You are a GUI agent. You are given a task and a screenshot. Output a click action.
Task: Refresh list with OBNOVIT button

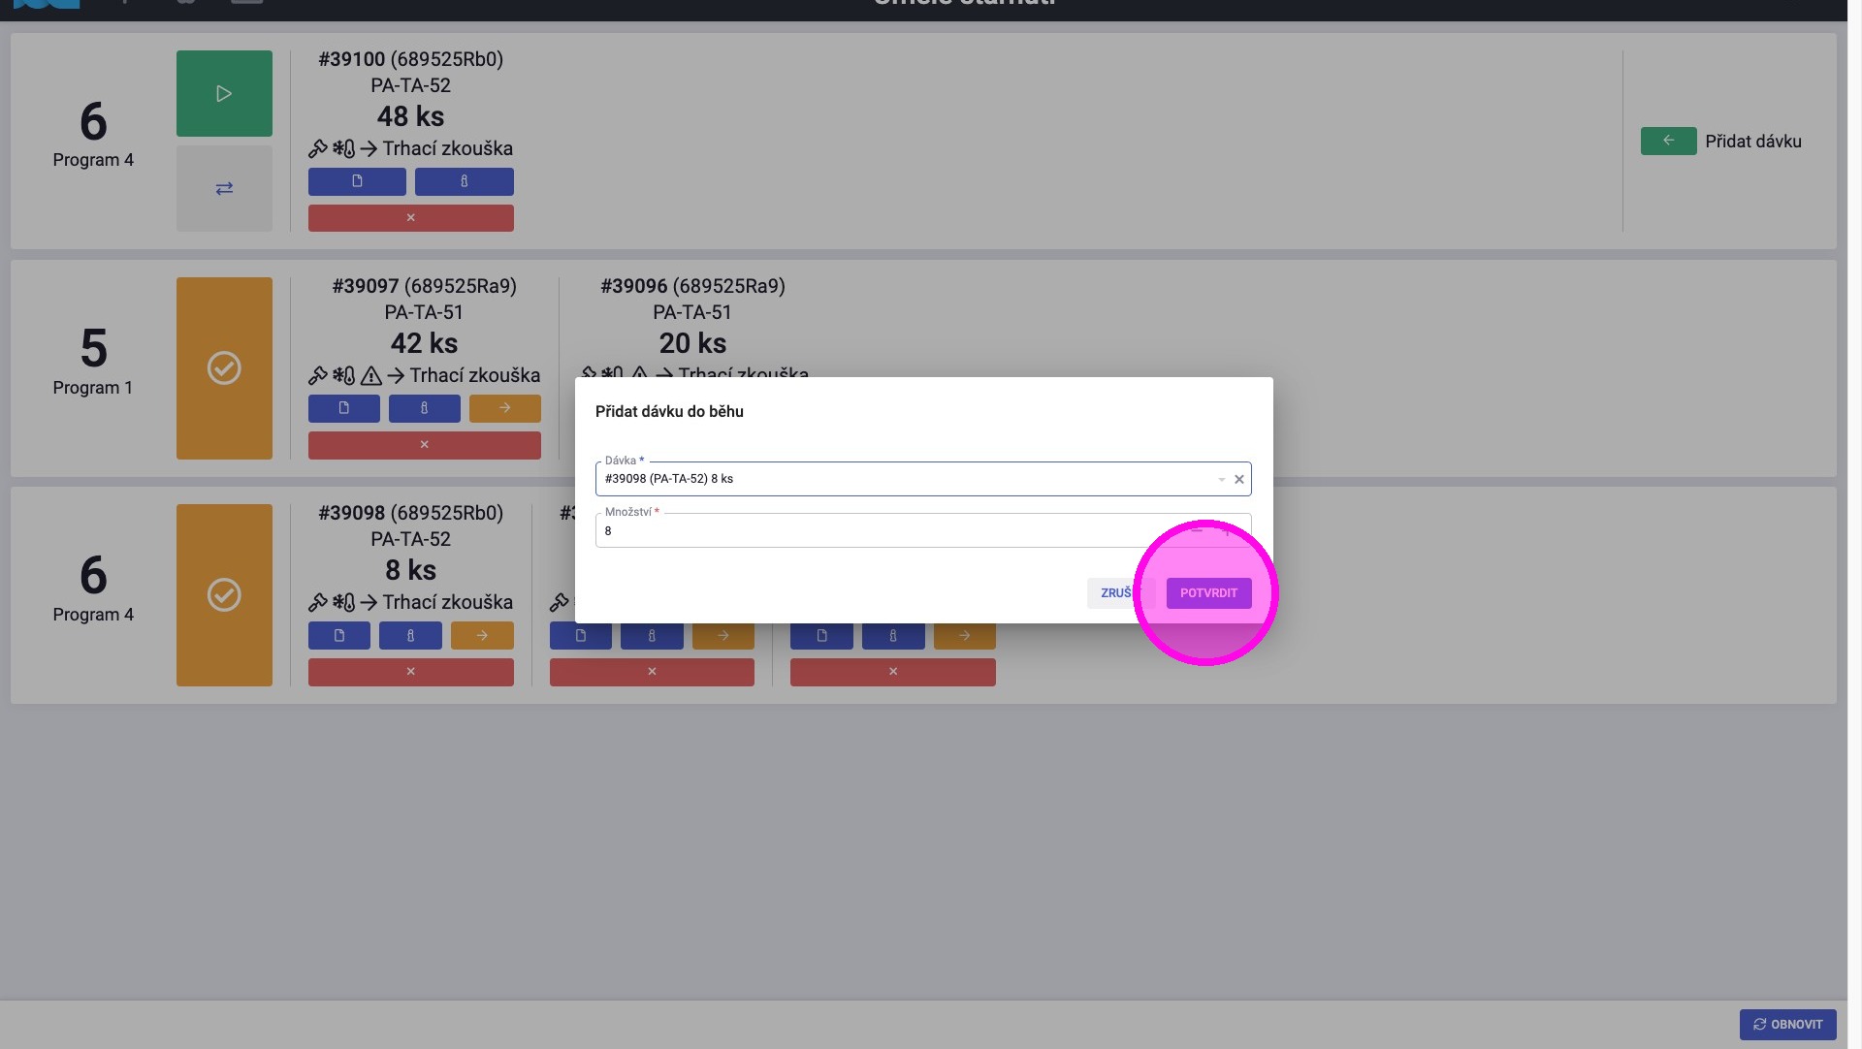[x=1786, y=1025]
